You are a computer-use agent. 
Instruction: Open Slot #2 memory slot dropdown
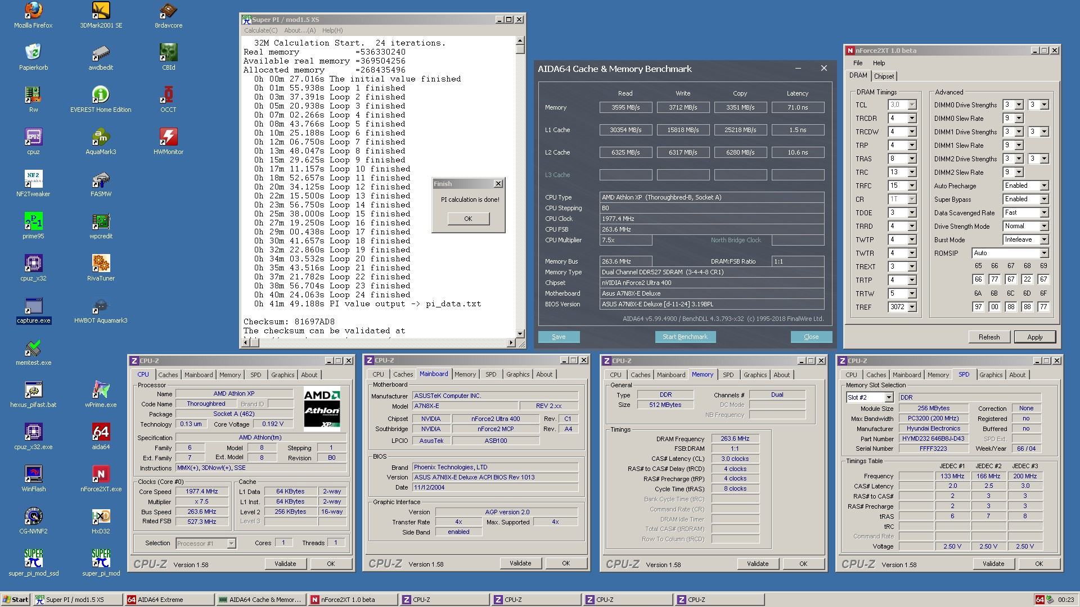tap(888, 397)
